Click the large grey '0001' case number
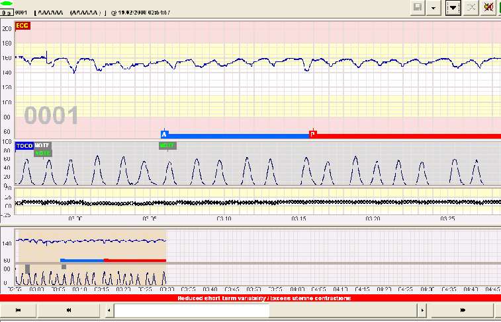Screen dimensions: 501x322 point(51,115)
